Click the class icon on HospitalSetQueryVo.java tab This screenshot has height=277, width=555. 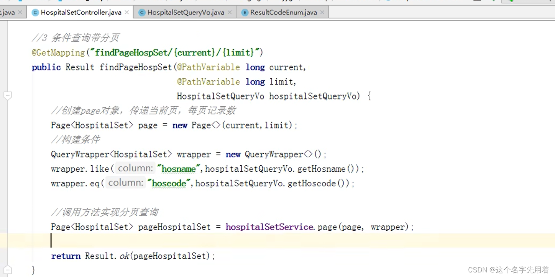pos(142,12)
